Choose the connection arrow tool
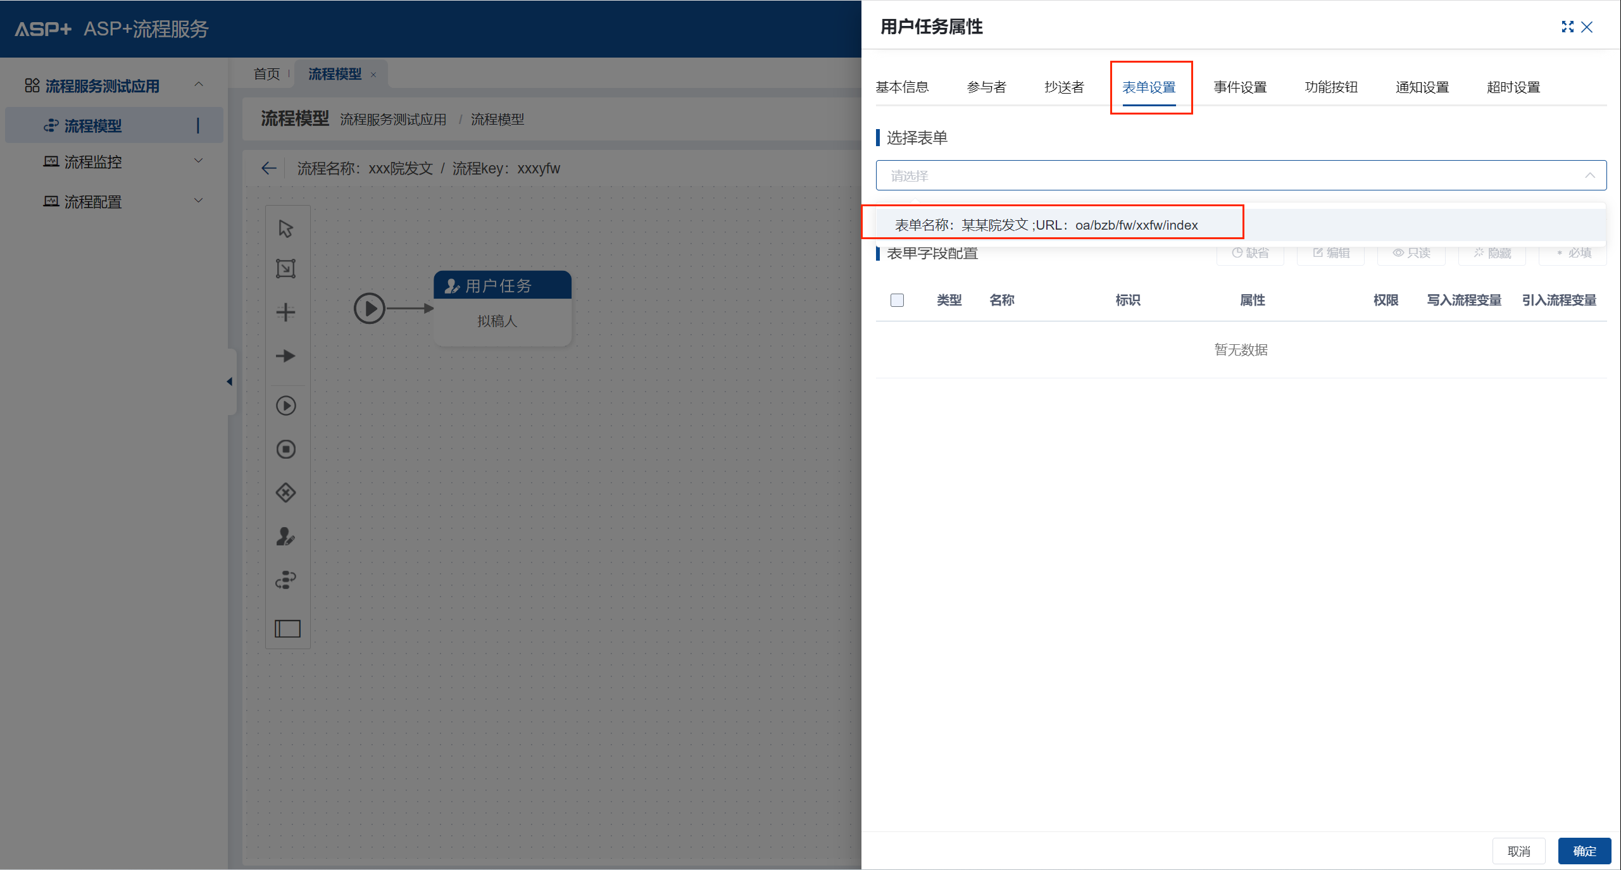The width and height of the screenshot is (1621, 870). pos(286,356)
